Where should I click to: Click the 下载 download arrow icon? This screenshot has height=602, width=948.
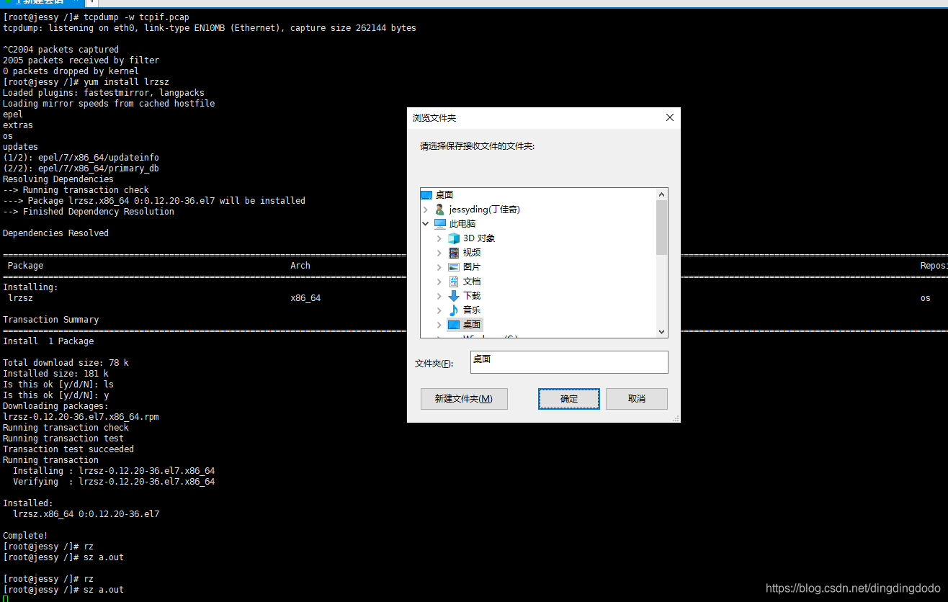[453, 296]
